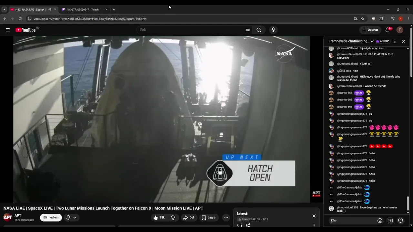Open the Opprett create menu
Image resolution: width=413 pixels, height=232 pixels.
tap(370, 30)
